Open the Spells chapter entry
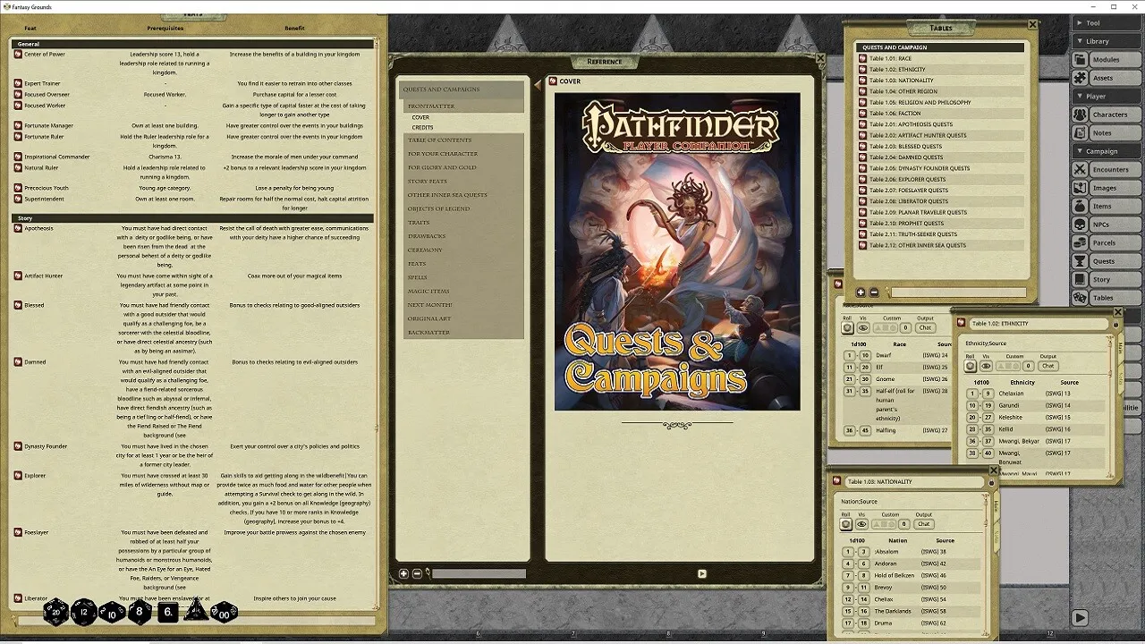 click(462, 277)
